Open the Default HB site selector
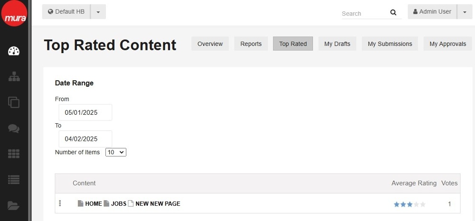 [66, 12]
